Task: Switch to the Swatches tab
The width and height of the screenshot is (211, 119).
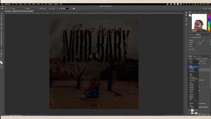Action: (195, 12)
